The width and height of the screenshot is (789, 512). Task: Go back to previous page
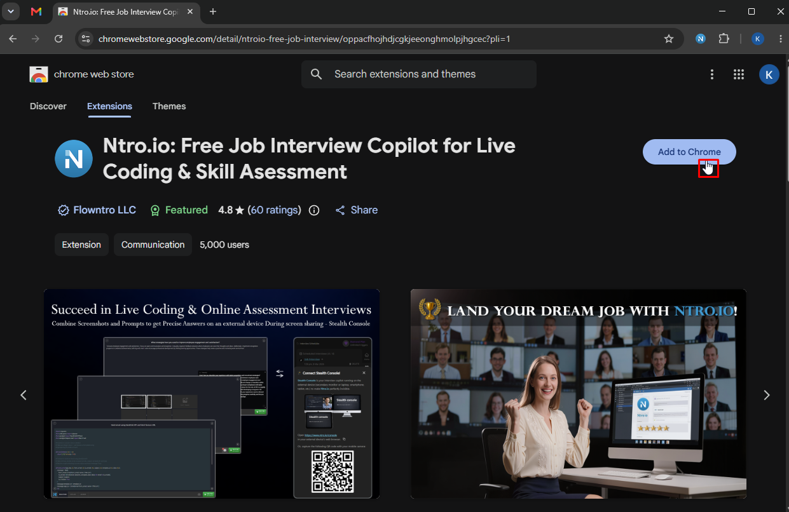13,39
